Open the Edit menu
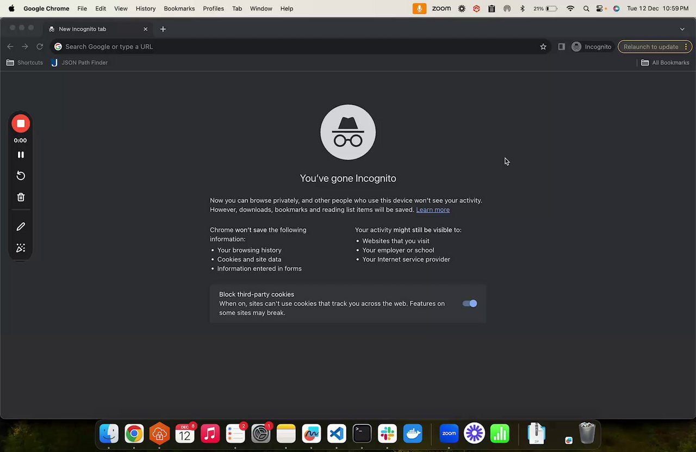The image size is (696, 452). pos(101,9)
